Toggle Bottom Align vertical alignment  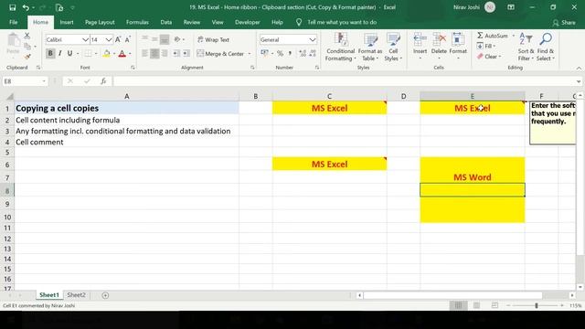coord(165,39)
